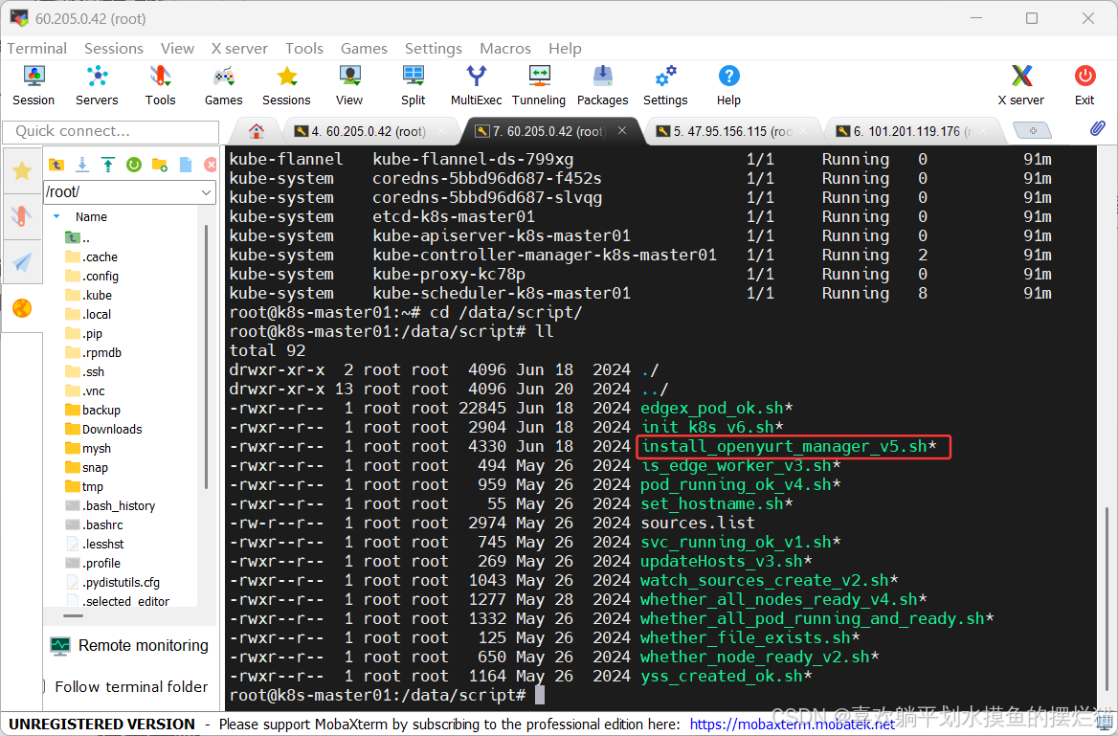This screenshot has width=1118, height=736.
Task: Open Settings gears toolbar icon
Action: coord(665,85)
